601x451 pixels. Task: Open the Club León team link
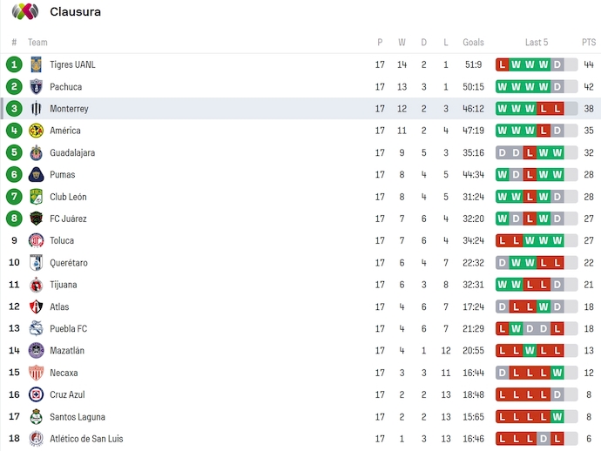68,197
